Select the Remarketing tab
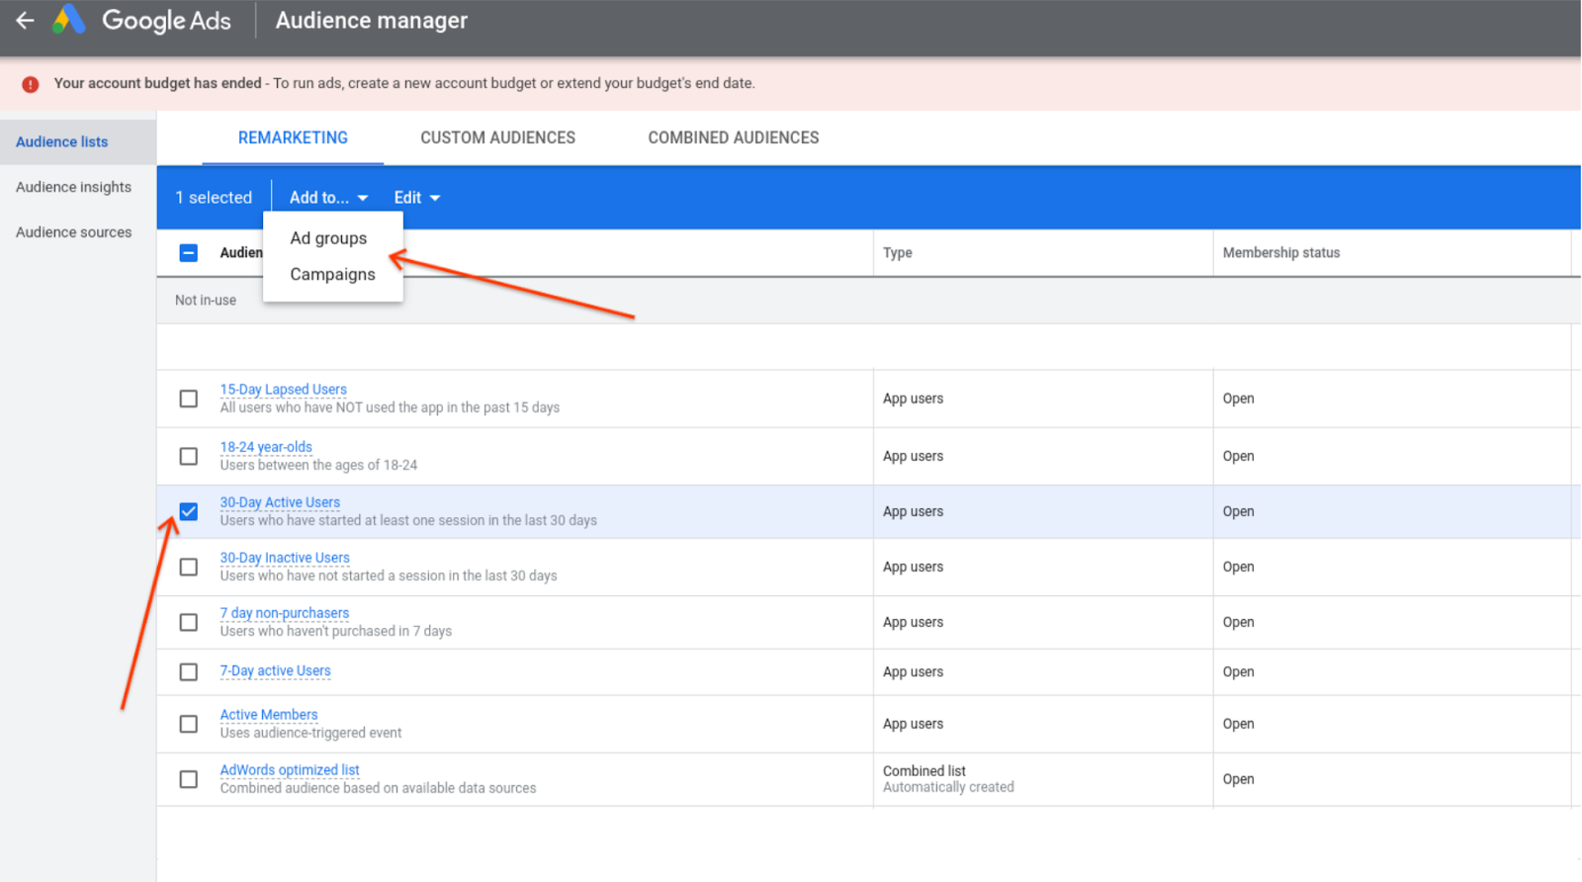Viewport: 1582px width, 882px height. (293, 138)
